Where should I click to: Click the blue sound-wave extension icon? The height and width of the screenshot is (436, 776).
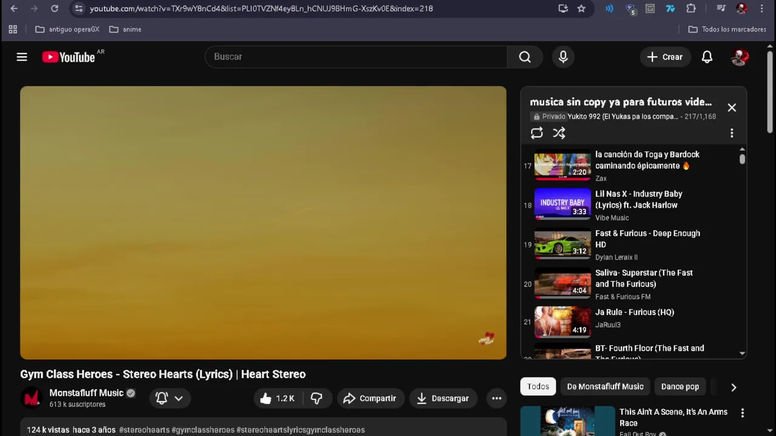609,8
